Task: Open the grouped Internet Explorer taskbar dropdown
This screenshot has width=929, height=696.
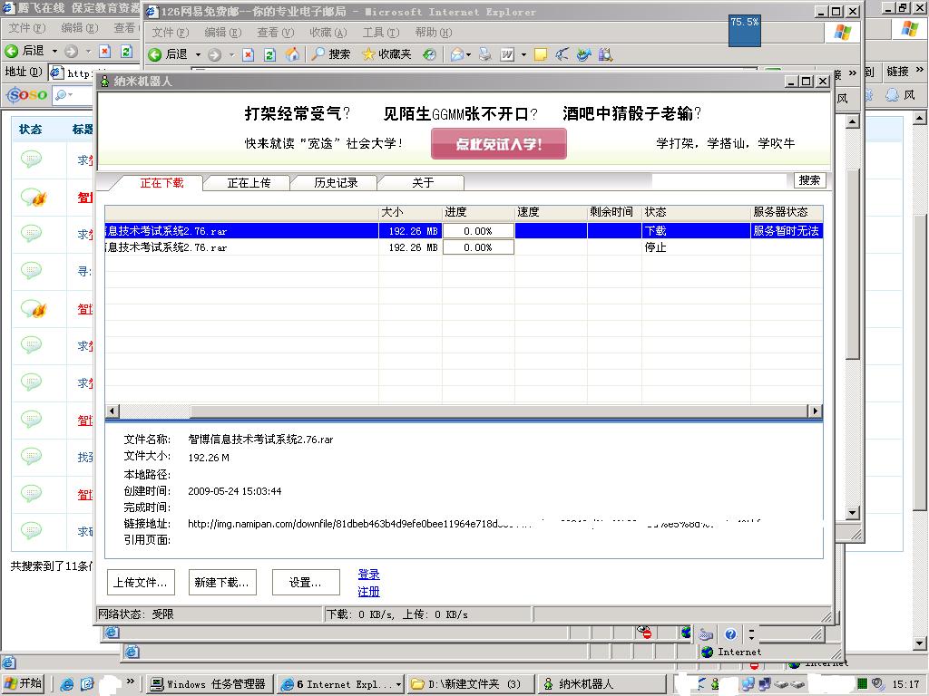Action: pos(399,684)
